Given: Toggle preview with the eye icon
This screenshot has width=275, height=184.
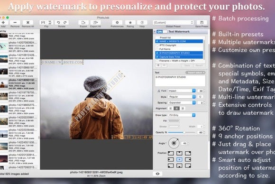Looking at the screenshot, I should [x=158, y=174].
